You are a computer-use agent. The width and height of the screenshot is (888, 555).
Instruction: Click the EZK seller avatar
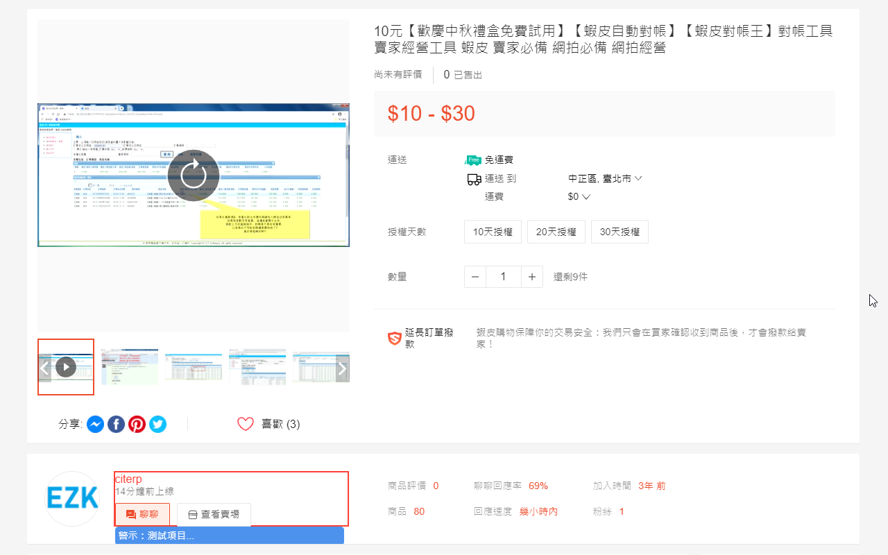(73, 498)
